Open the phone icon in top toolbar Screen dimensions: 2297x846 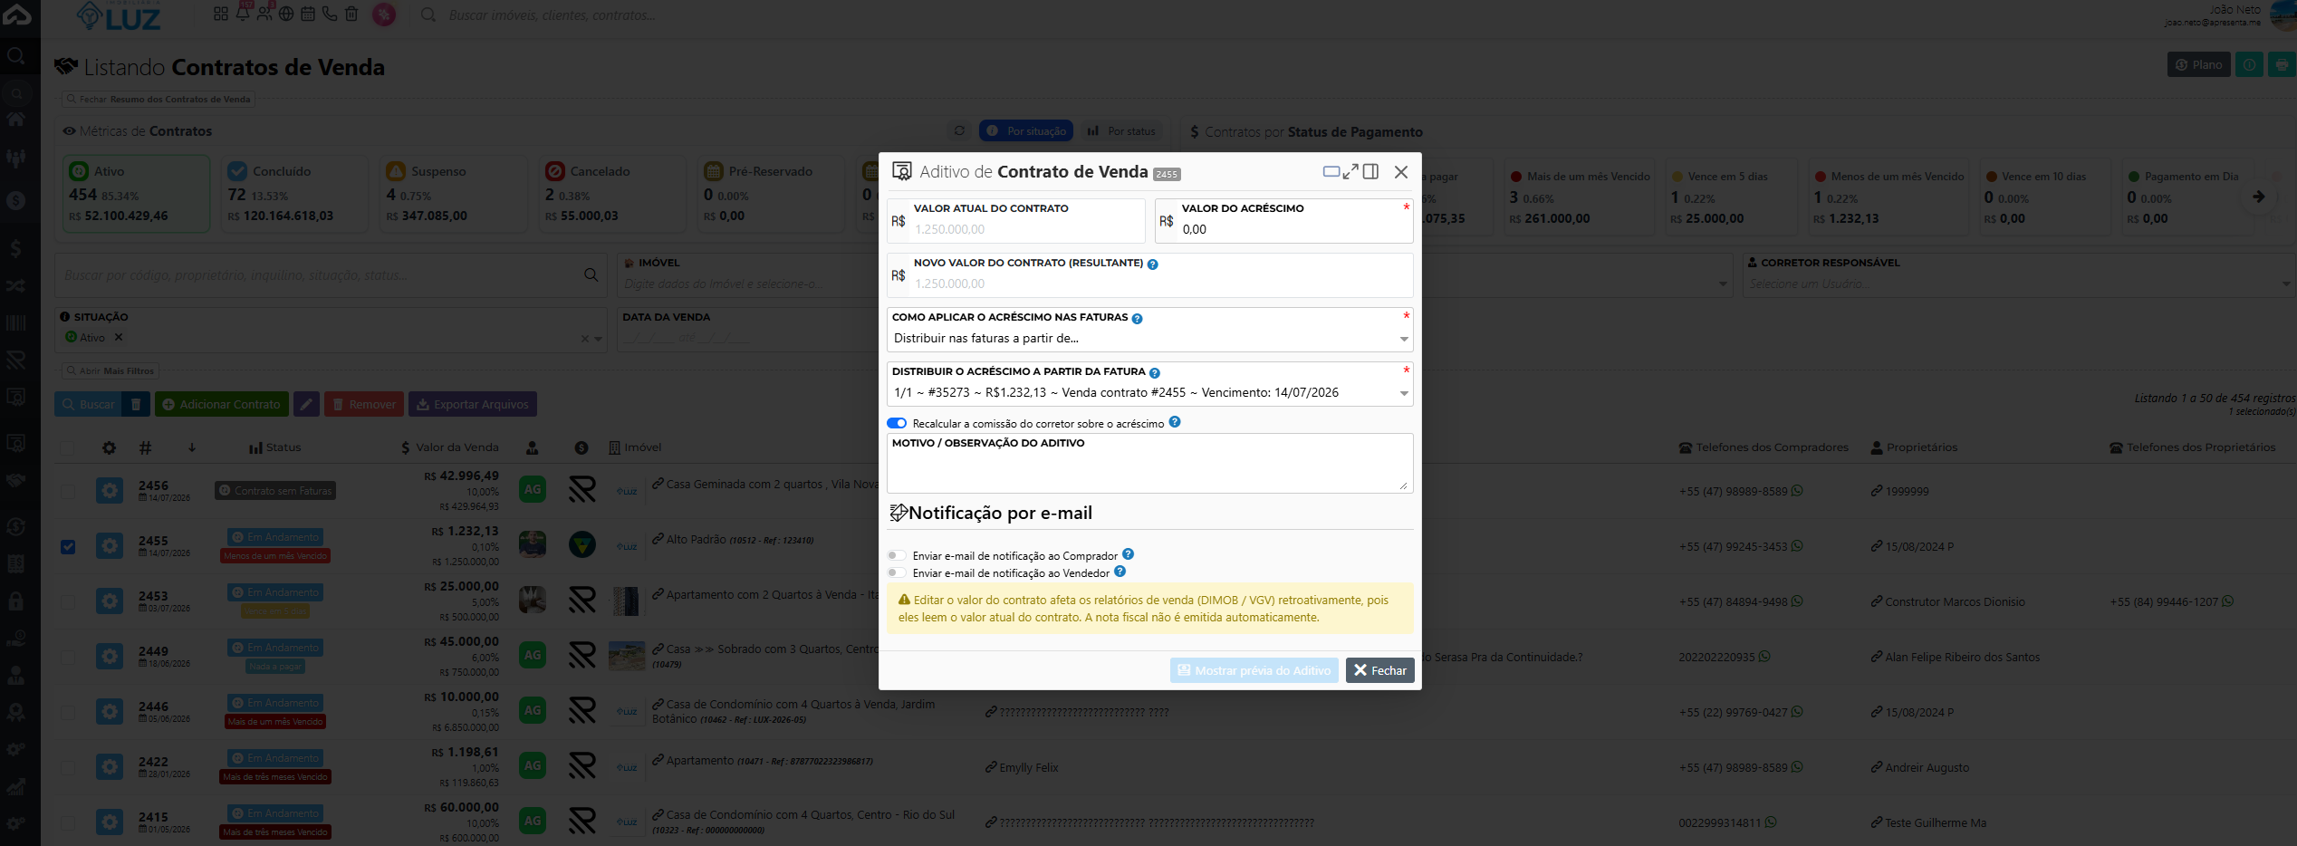(x=329, y=14)
